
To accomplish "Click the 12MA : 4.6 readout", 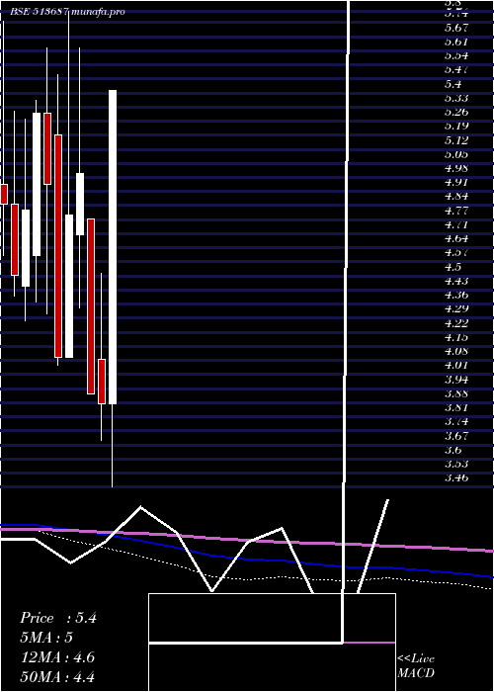I will 57,657.
